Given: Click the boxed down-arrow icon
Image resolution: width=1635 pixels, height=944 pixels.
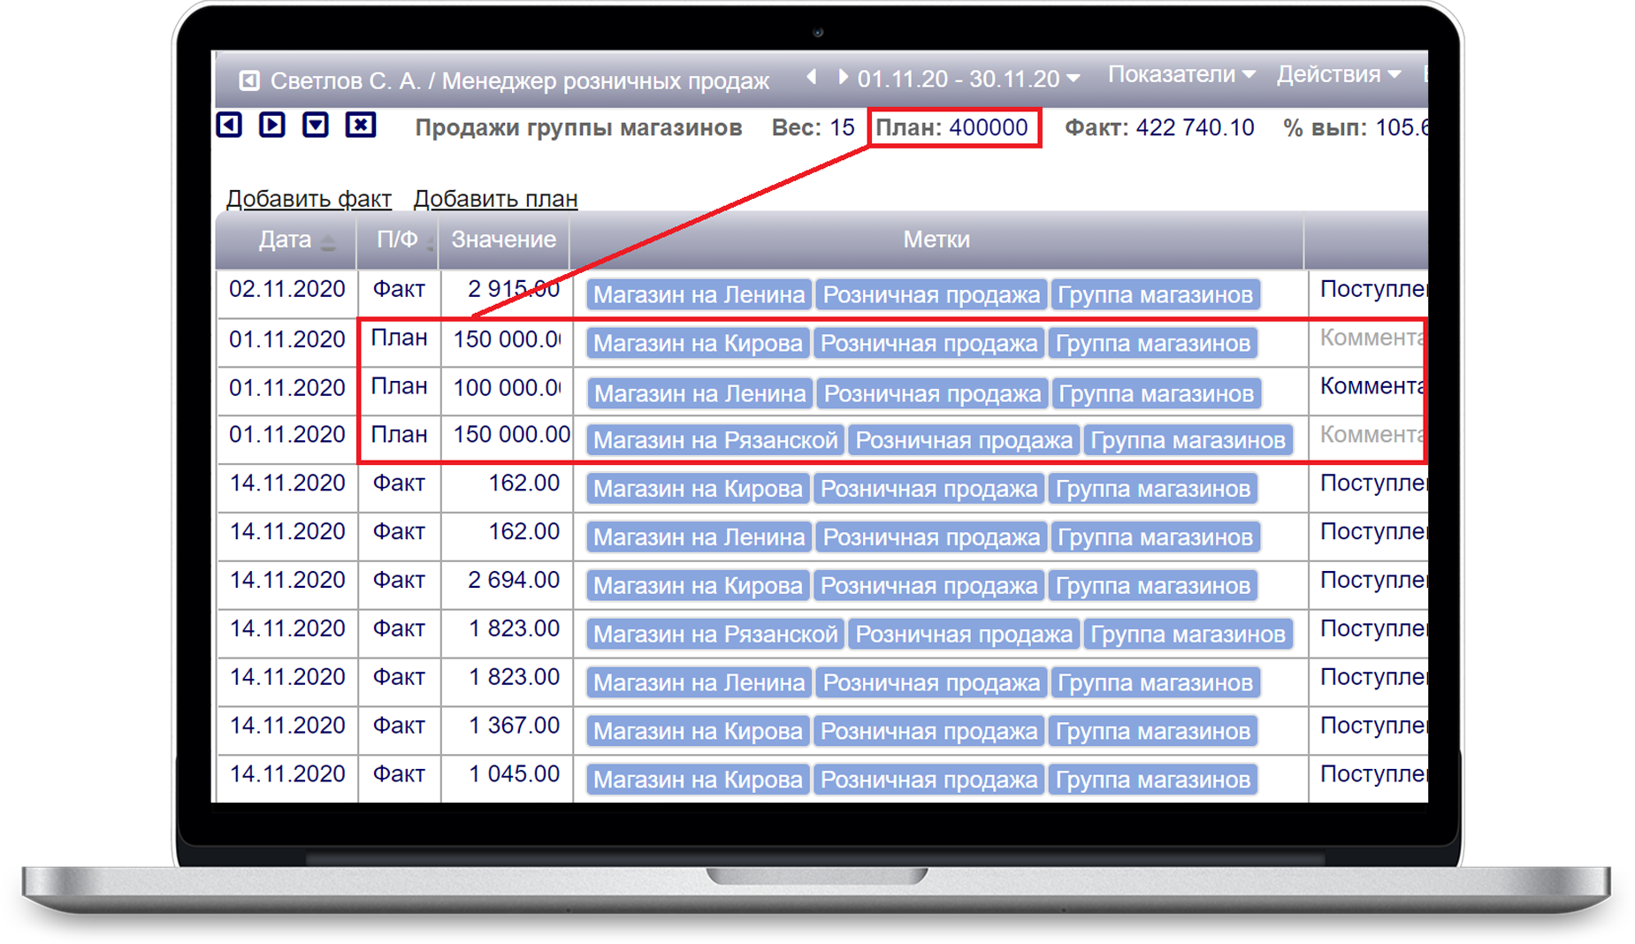Looking at the screenshot, I should pyautogui.click(x=316, y=125).
